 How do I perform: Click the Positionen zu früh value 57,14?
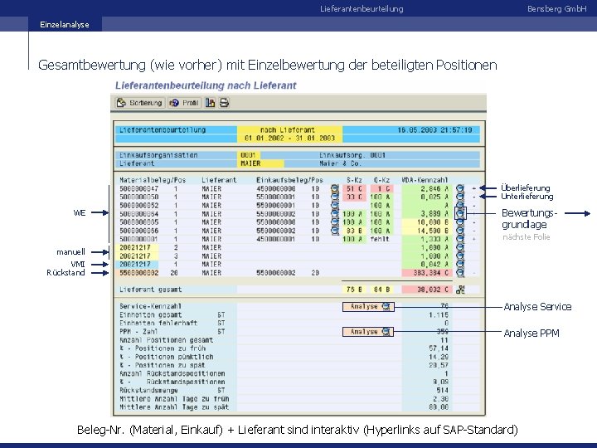click(439, 348)
